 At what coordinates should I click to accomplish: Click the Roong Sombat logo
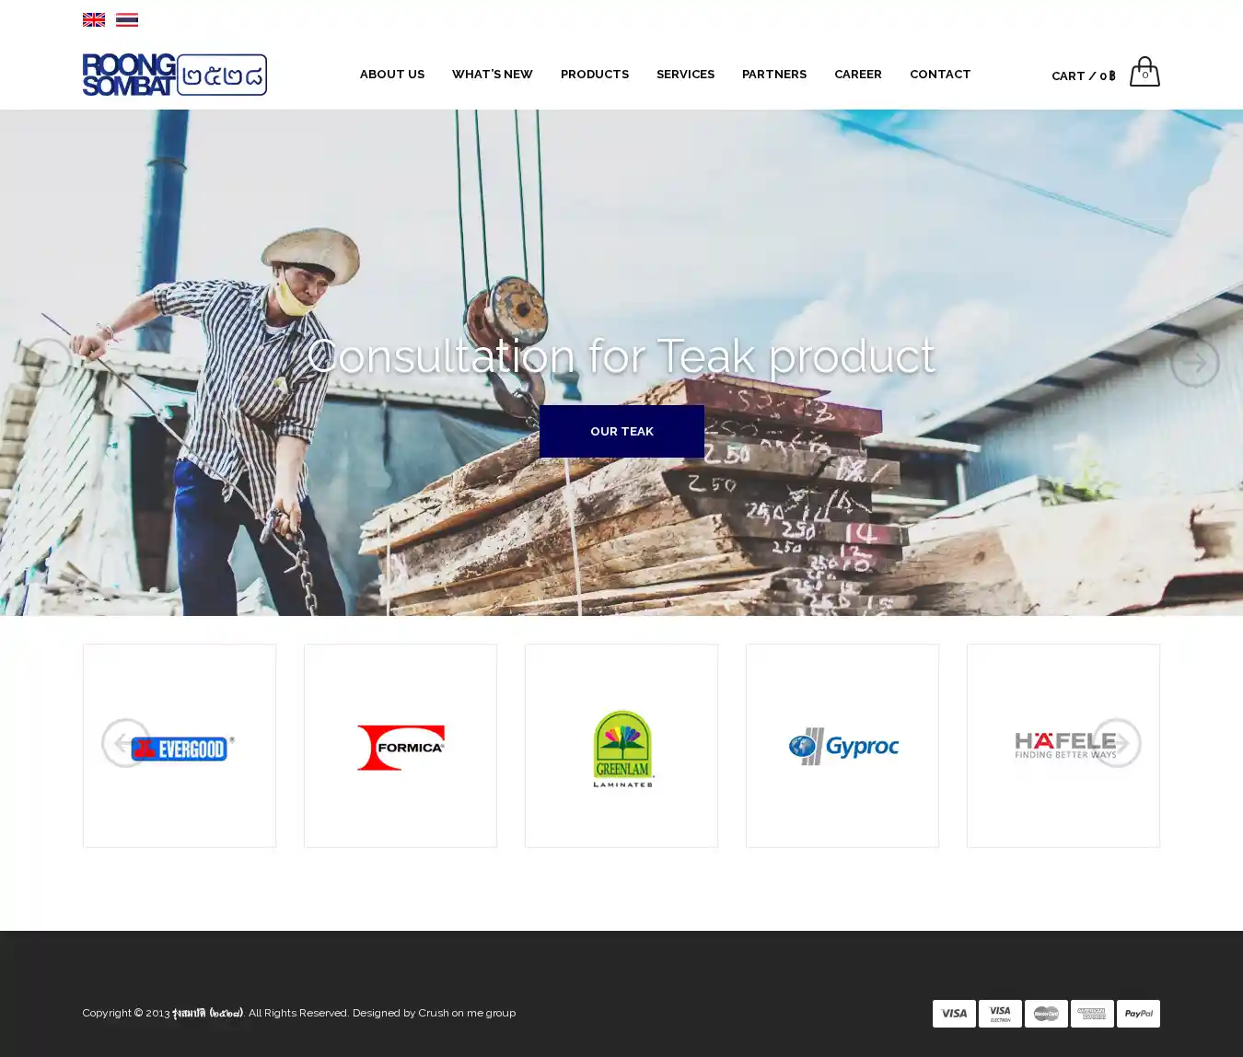coord(174,75)
